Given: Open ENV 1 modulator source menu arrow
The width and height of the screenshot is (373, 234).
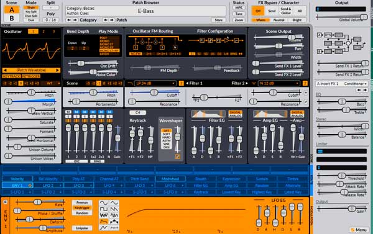Looking at the screenshot, I should tap(30, 186).
